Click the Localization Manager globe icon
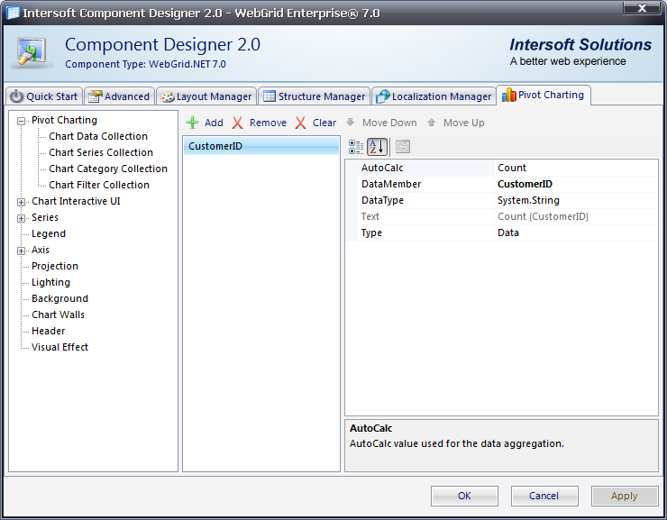Image resolution: width=667 pixels, height=520 pixels. [383, 96]
